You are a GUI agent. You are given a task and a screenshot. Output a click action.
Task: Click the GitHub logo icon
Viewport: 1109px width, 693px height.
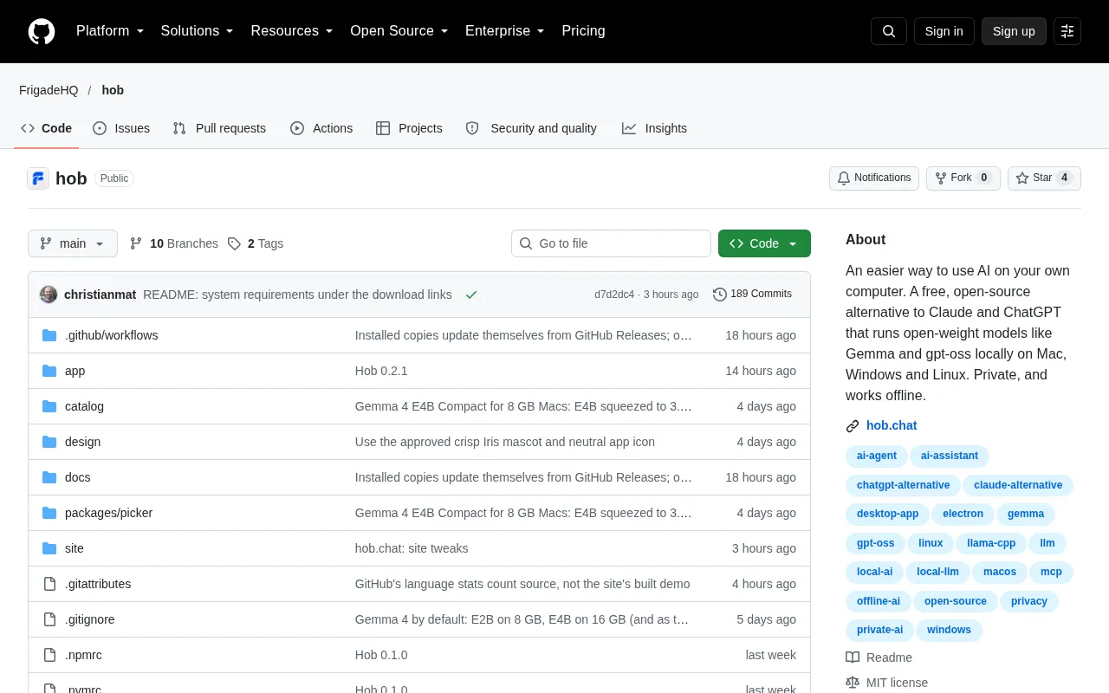pos(42,31)
